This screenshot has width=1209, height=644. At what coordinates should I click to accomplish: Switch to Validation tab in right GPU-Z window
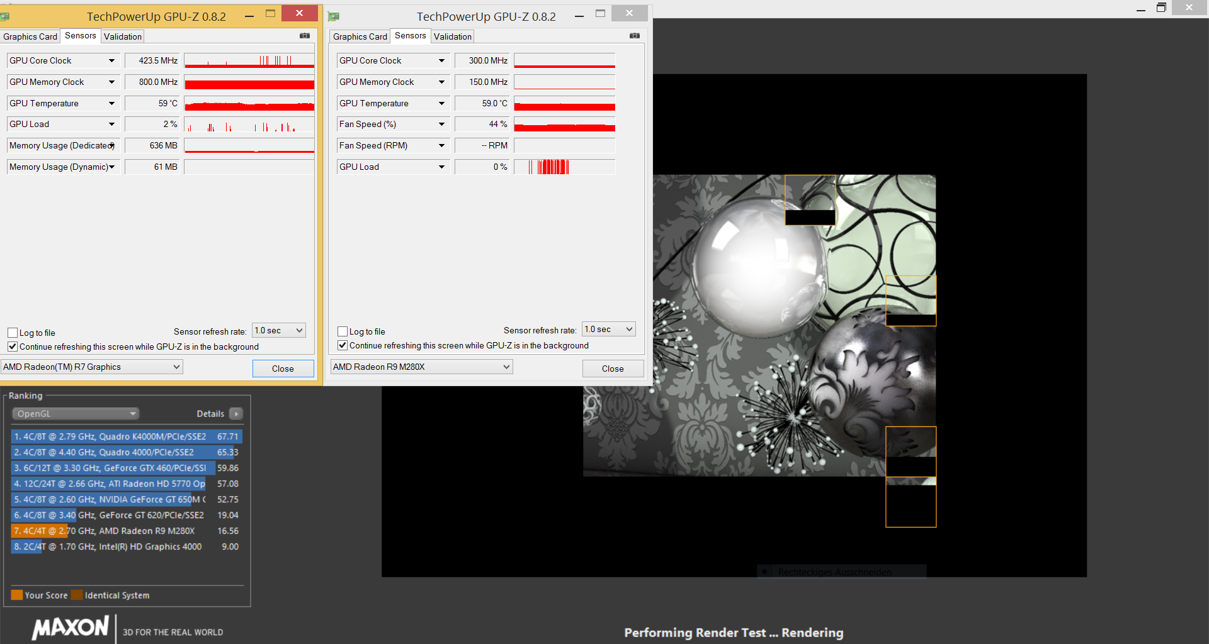pos(453,36)
